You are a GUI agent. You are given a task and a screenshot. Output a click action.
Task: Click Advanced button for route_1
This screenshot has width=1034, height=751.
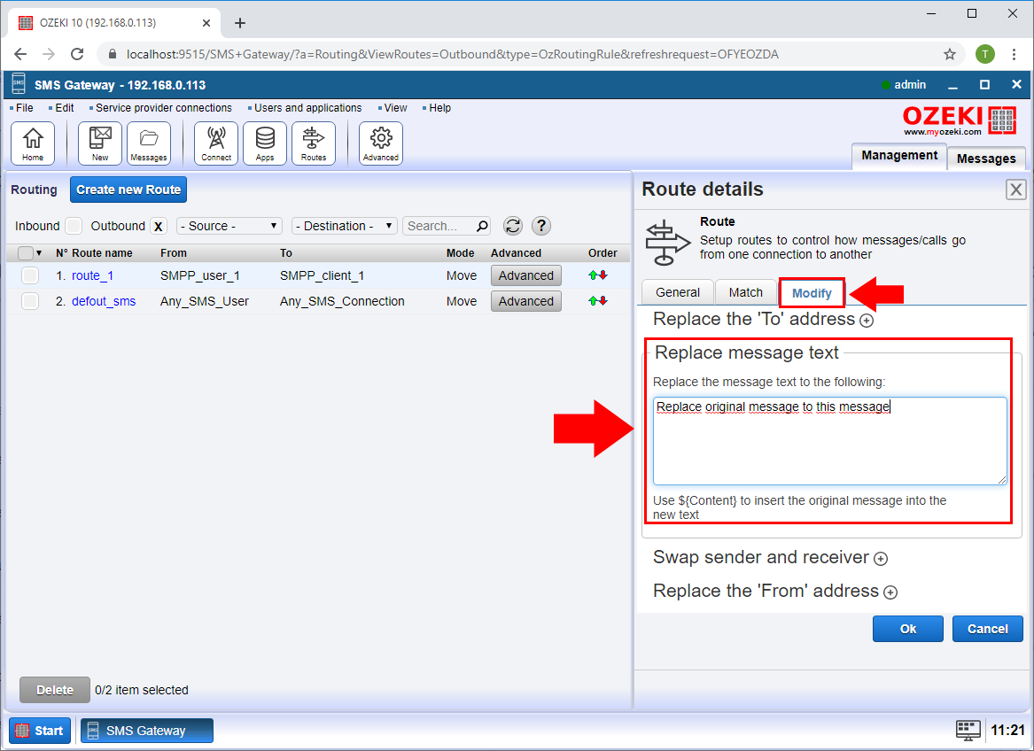[x=526, y=275]
